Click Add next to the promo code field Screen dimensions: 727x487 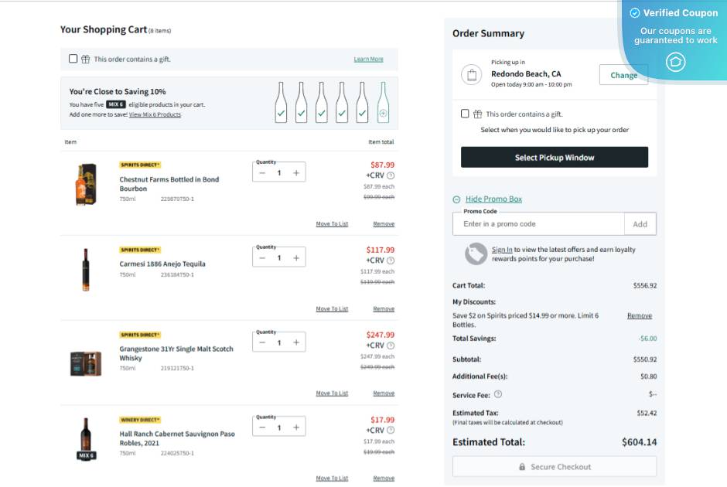(640, 224)
